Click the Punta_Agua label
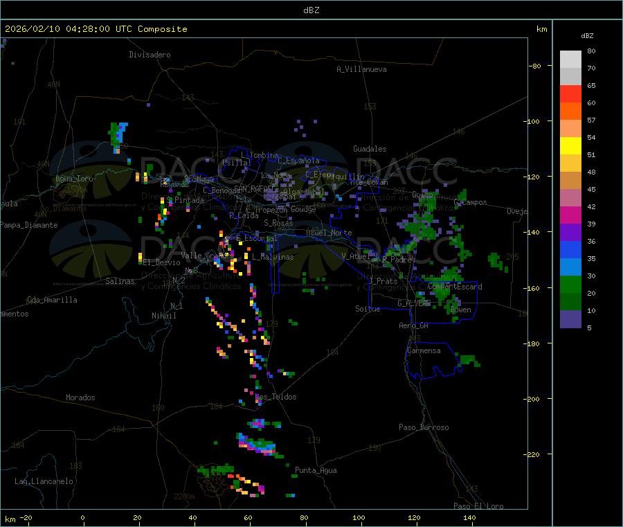 tap(316, 470)
